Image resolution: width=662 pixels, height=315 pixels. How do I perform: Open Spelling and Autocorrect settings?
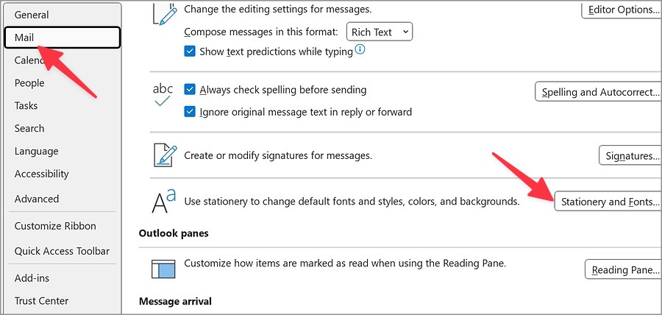click(x=597, y=92)
